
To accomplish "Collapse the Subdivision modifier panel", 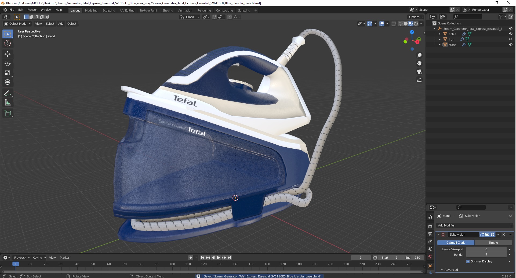I will pos(438,235).
